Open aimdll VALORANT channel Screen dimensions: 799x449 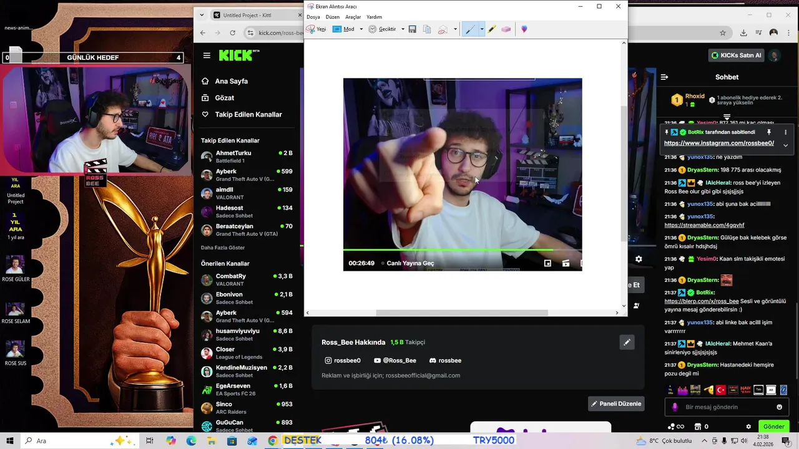point(247,193)
